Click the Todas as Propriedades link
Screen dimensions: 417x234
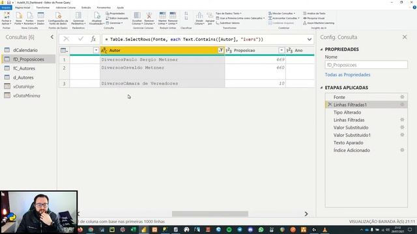click(347, 75)
